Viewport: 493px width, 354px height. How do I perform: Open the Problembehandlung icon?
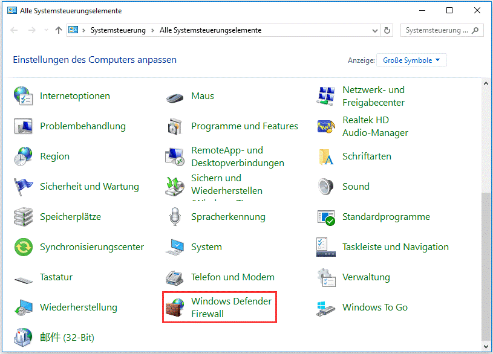pyautogui.click(x=23, y=126)
